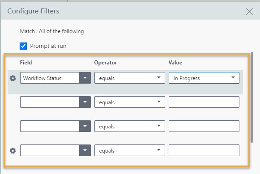Open the In Progress value dropdown
The height and width of the screenshot is (174, 260).
click(204, 78)
